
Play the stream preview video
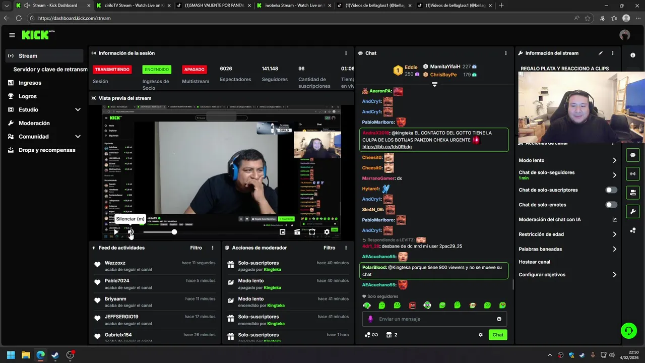click(x=116, y=232)
